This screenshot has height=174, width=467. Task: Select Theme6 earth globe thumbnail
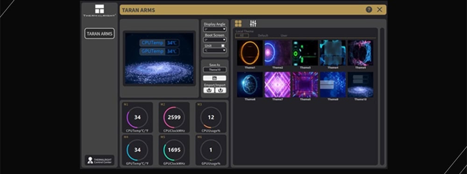point(250,85)
